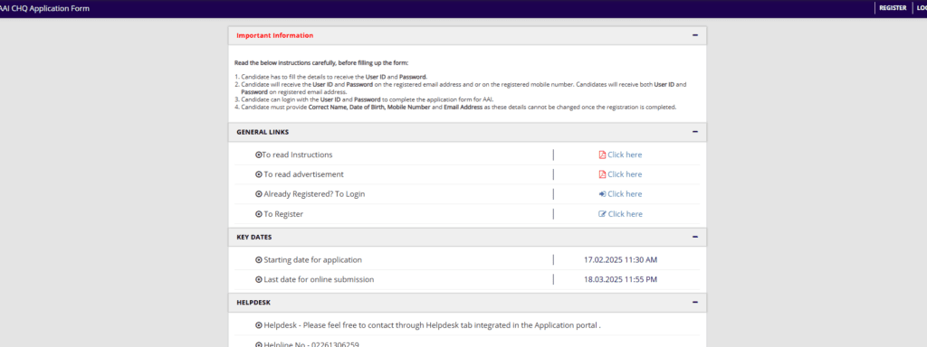Click the bullet icon beside To read advertisement
Screen dimensions: 927x347
258,174
